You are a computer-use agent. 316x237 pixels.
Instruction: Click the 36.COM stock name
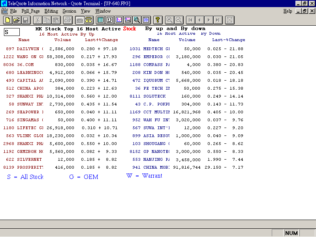tap(25, 64)
